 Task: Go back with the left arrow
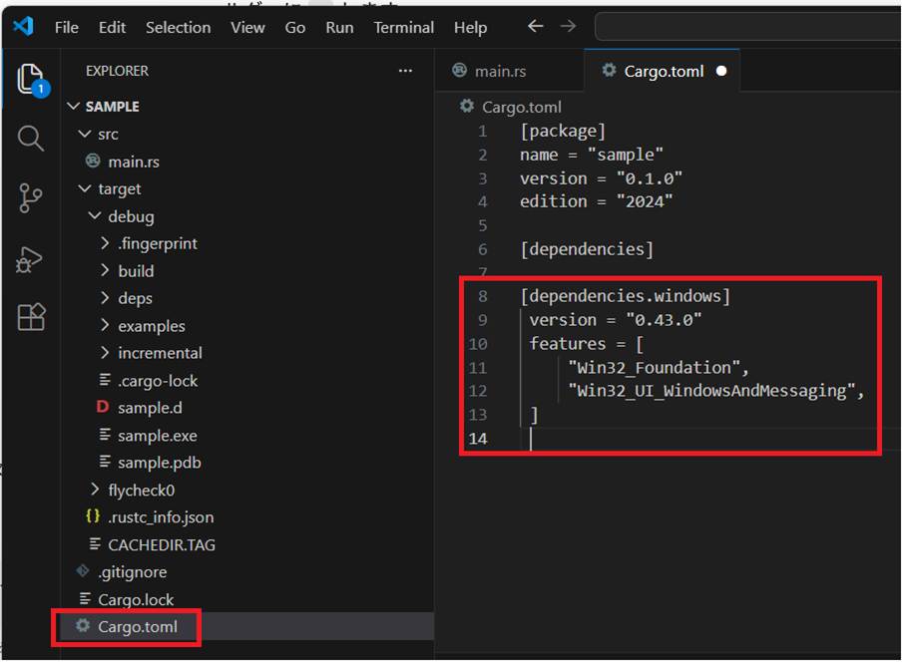click(x=536, y=27)
